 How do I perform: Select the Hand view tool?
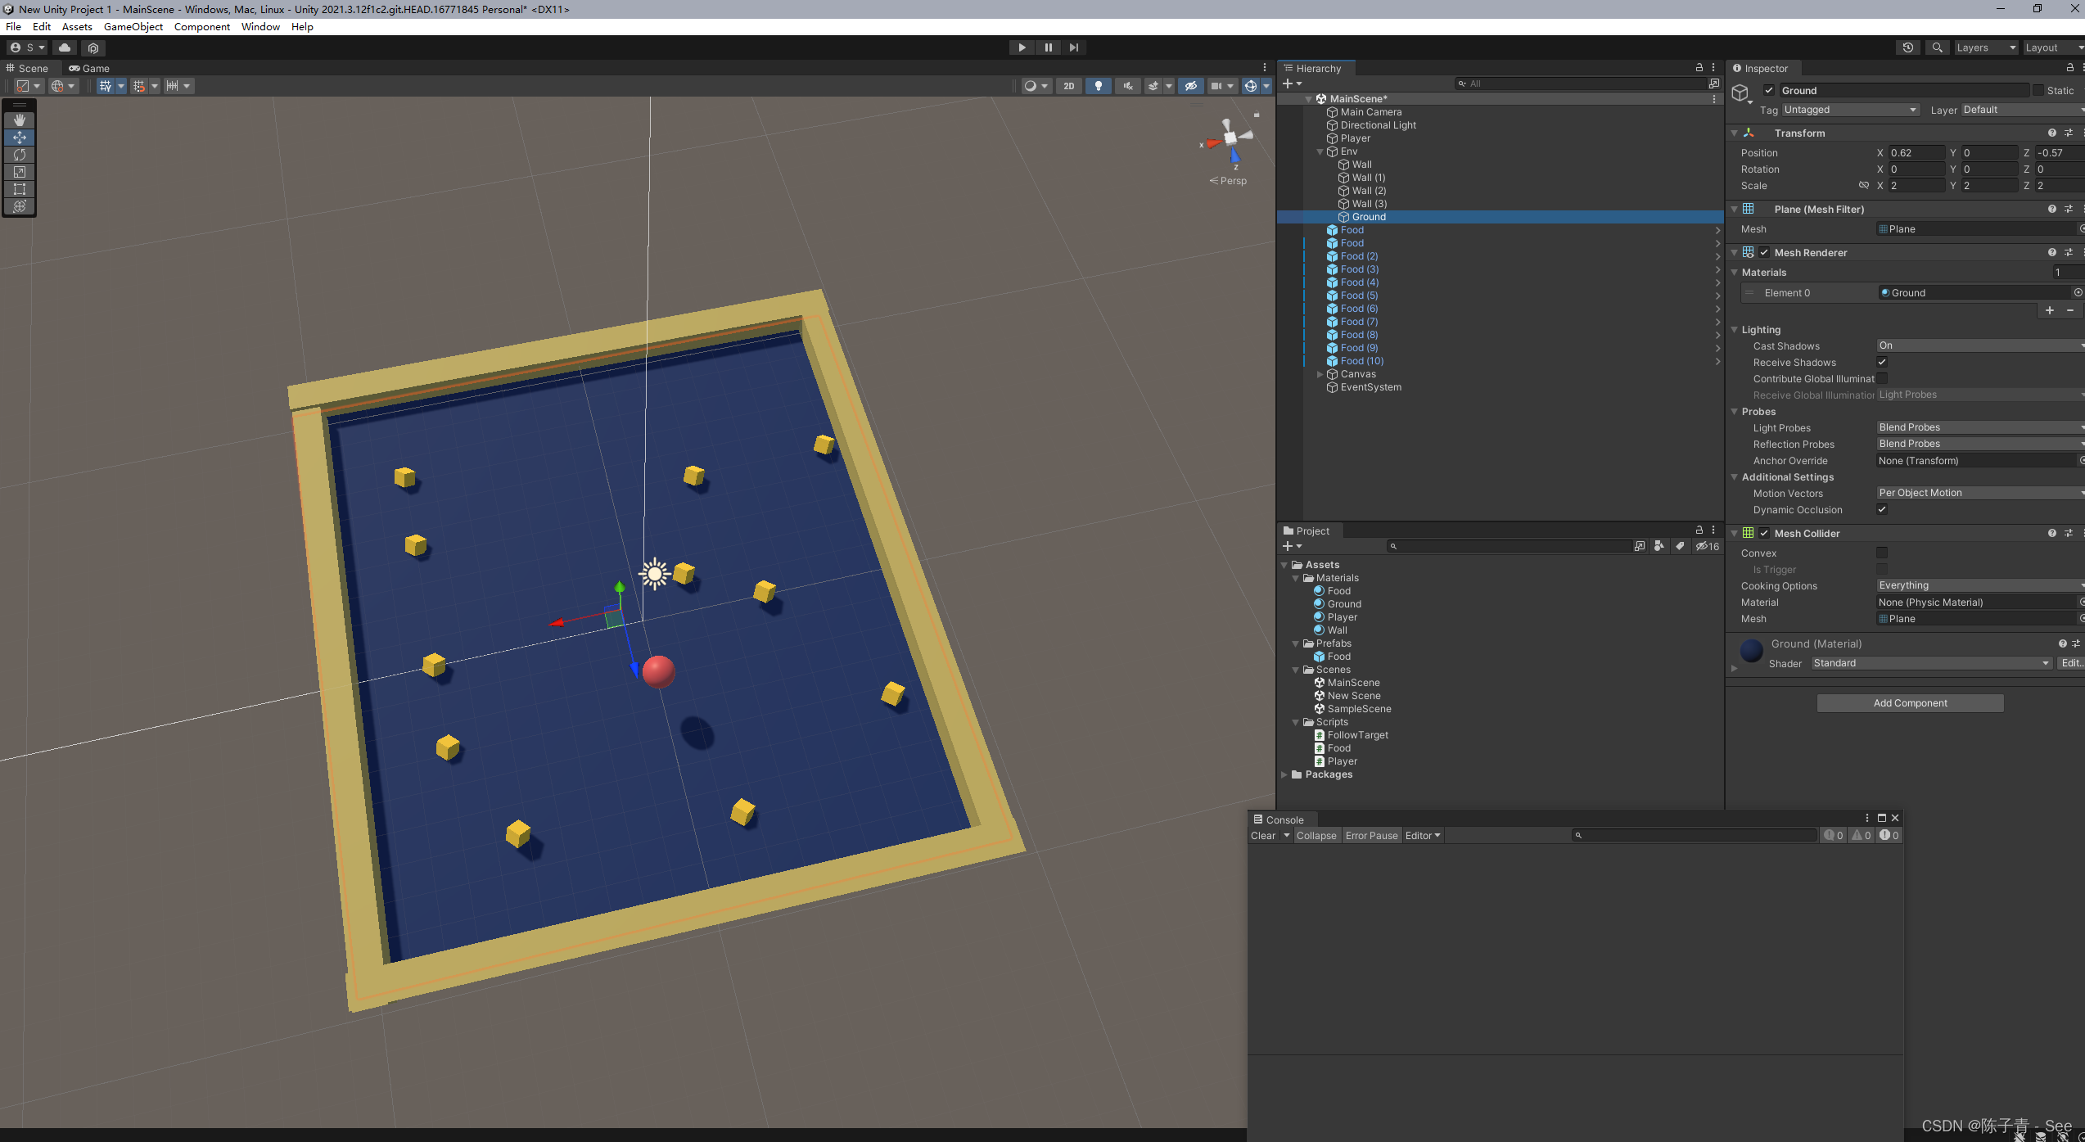[x=20, y=120]
